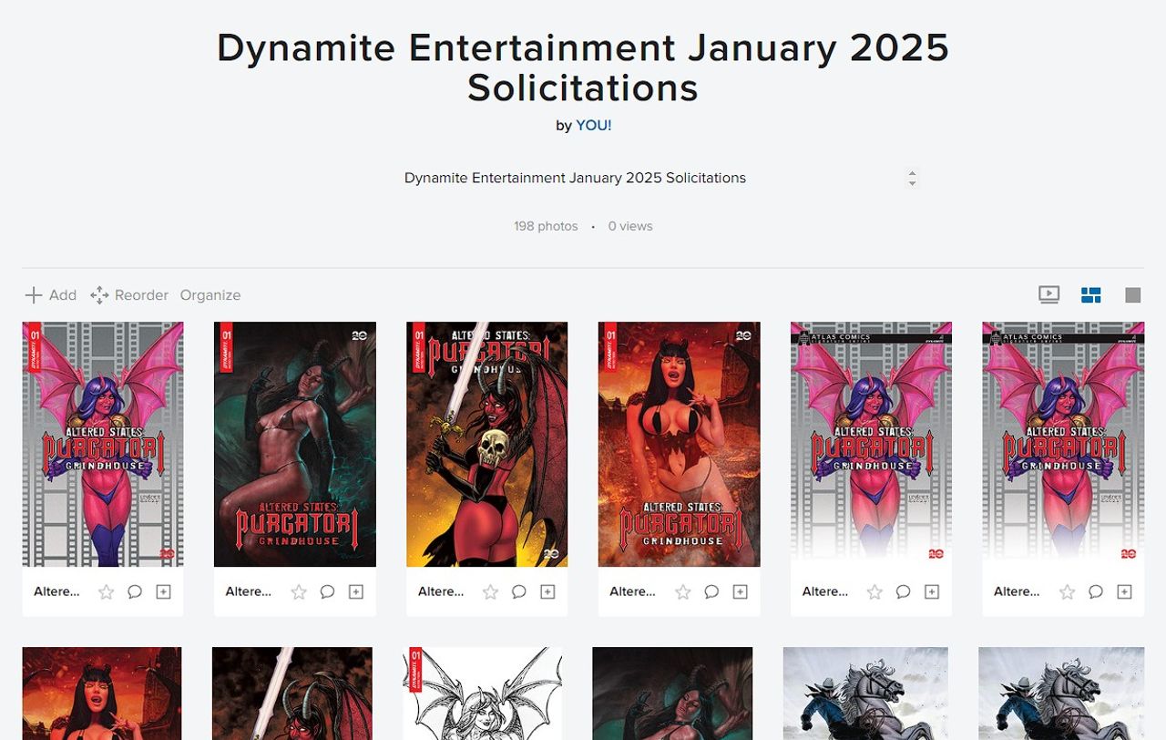Comment on the sixth cover photo
The height and width of the screenshot is (740, 1166).
click(1096, 591)
